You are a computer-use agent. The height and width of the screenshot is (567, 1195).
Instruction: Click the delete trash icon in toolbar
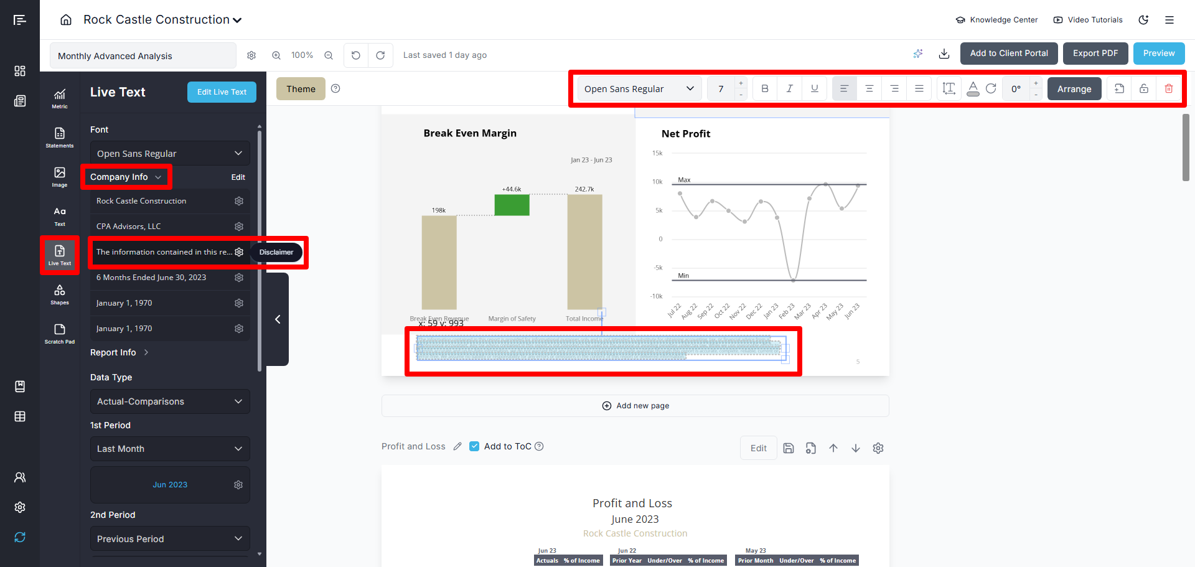(x=1168, y=89)
